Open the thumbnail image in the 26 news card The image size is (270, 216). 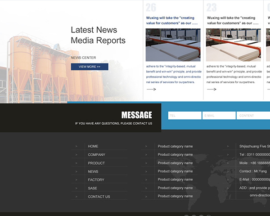point(173,45)
